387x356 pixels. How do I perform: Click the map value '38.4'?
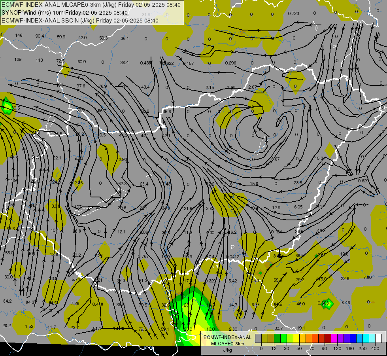125,63
